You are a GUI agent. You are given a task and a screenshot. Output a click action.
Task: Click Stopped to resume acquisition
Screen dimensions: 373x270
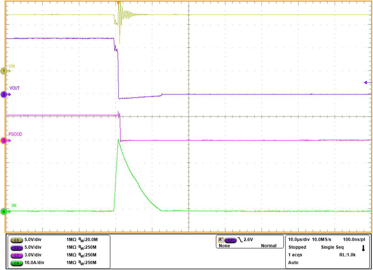coord(297,247)
